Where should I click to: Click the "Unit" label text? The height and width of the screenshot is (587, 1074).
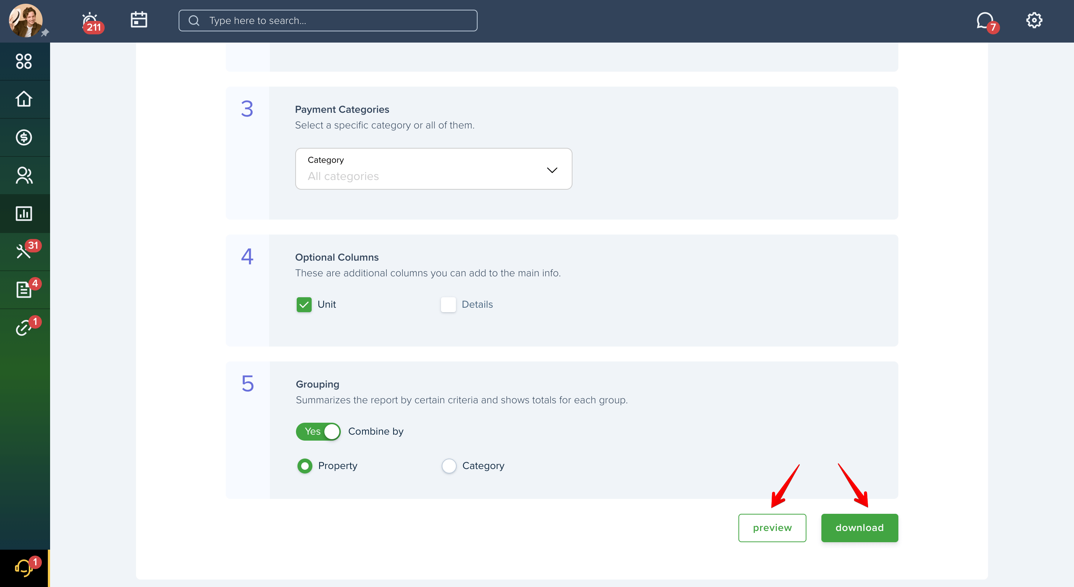click(x=327, y=305)
